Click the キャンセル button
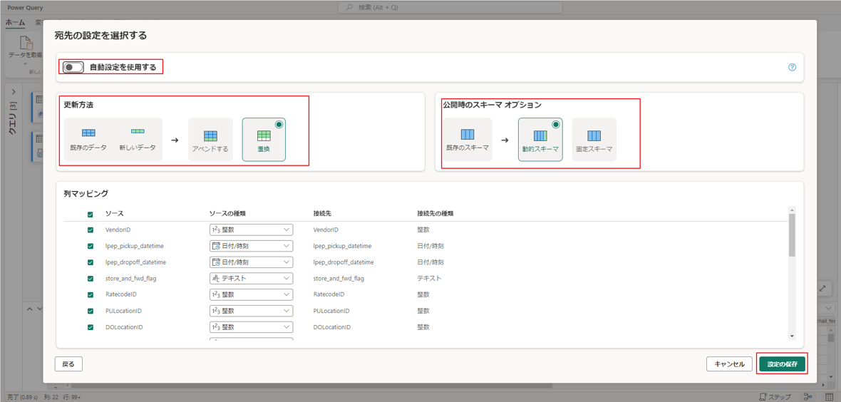 tap(729, 364)
